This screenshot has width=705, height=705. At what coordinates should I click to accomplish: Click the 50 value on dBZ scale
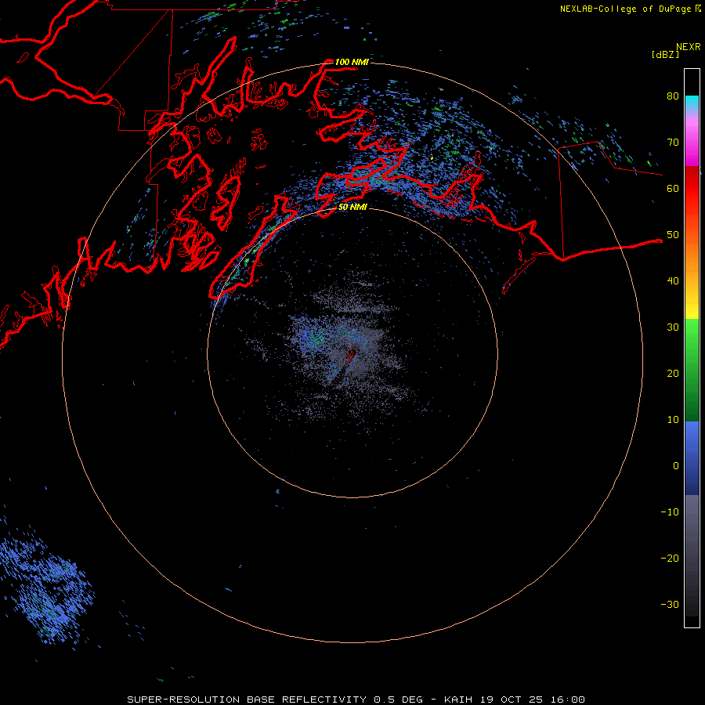pyautogui.click(x=673, y=235)
